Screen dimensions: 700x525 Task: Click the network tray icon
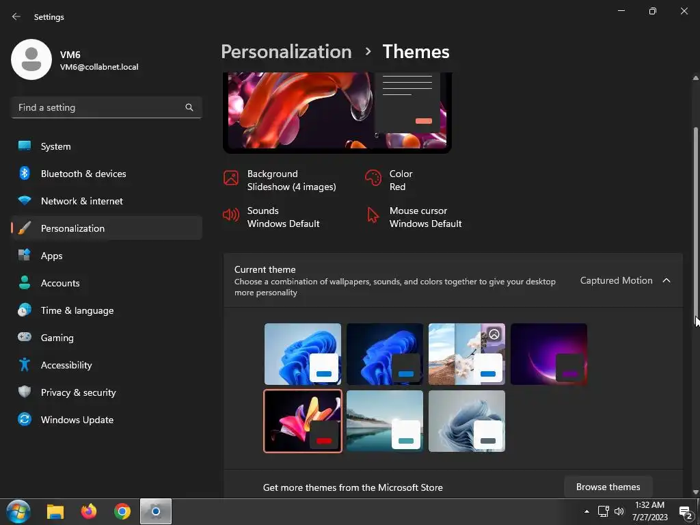click(x=604, y=511)
